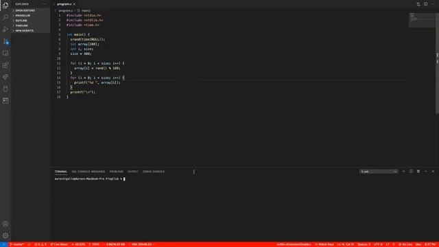Open remote window indicator in status bar

(x=4, y=244)
